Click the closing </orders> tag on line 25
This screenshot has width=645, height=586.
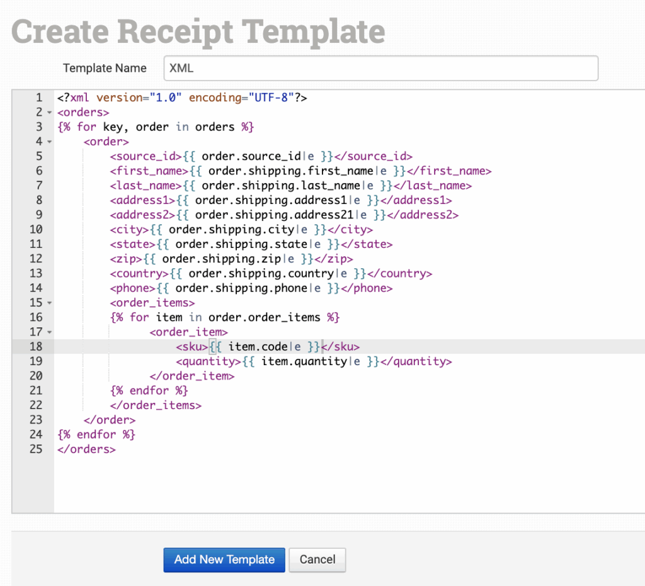click(x=86, y=449)
